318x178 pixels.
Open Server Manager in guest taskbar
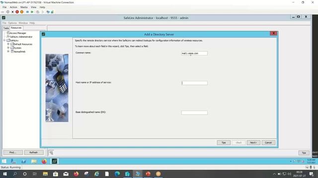pyautogui.click(x=13, y=161)
